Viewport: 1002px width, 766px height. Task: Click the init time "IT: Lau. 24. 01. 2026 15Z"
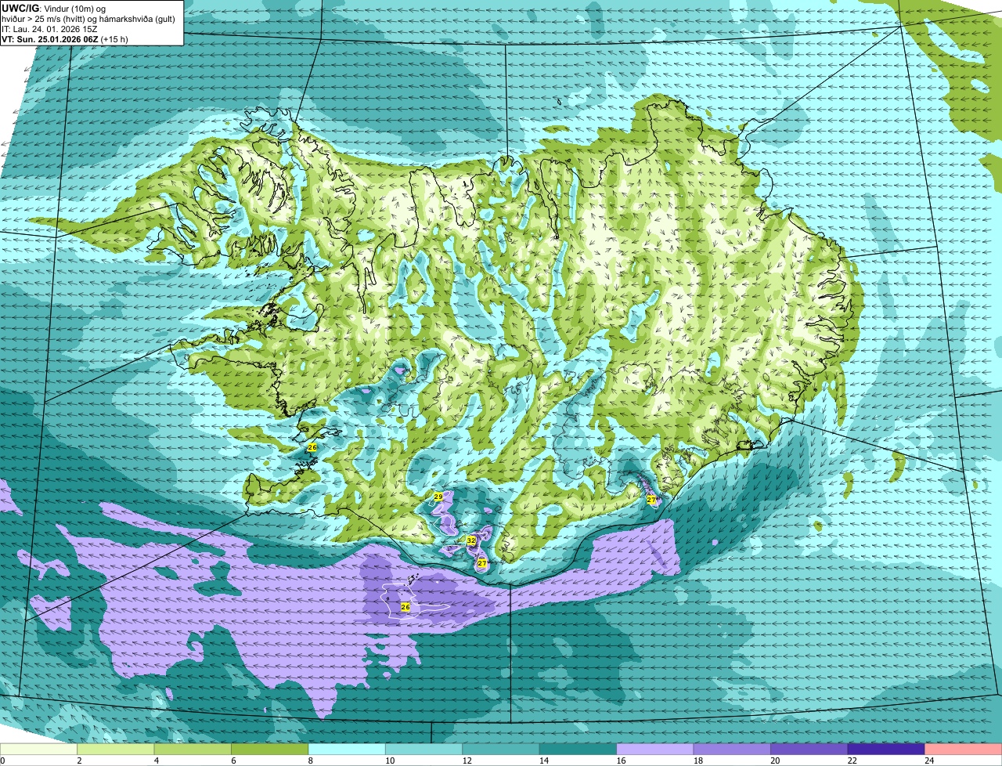click(x=49, y=29)
